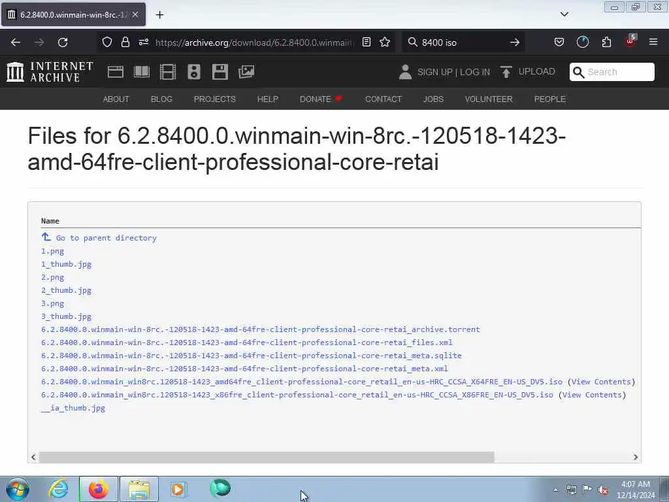Show hidden tray icons arrow

coord(555,490)
